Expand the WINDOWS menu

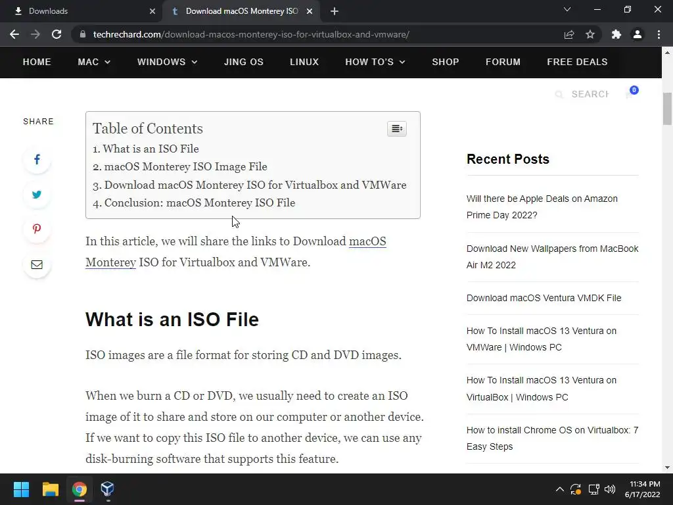pyautogui.click(x=167, y=62)
